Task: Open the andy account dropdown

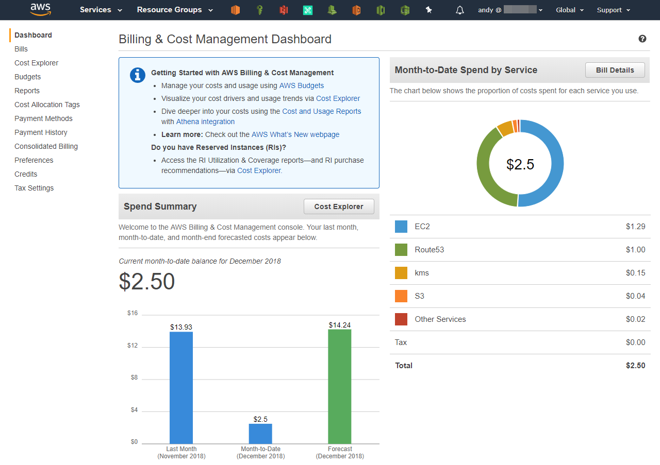Action: pos(510,10)
